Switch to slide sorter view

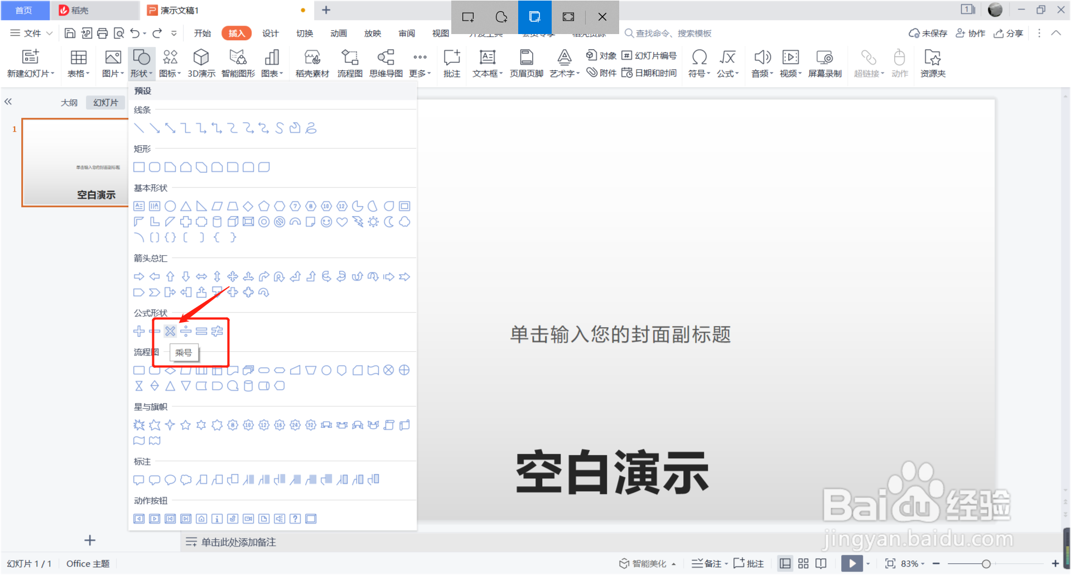pyautogui.click(x=803, y=563)
